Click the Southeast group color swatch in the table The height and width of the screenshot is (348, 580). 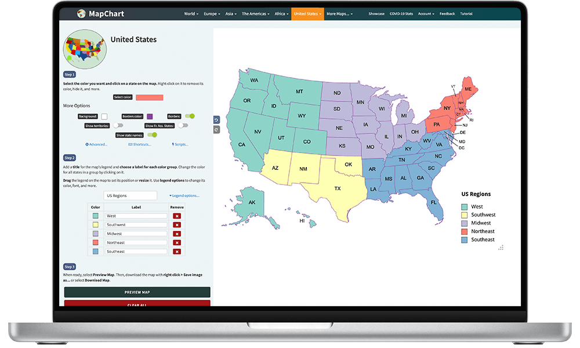click(x=96, y=252)
